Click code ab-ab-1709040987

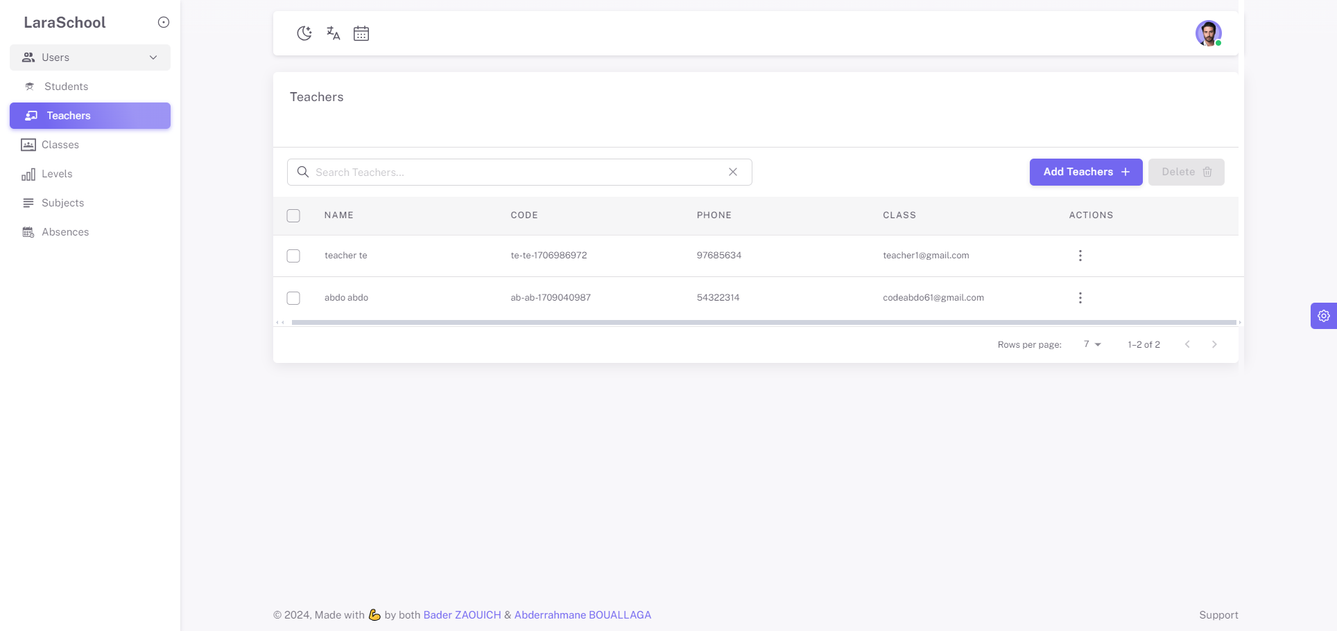(551, 298)
